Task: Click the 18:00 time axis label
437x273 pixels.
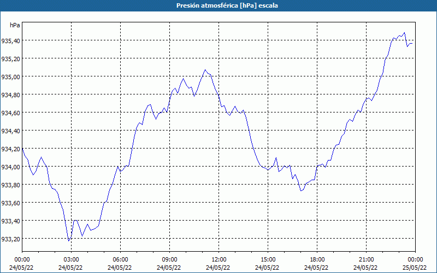Action: [x=317, y=260]
